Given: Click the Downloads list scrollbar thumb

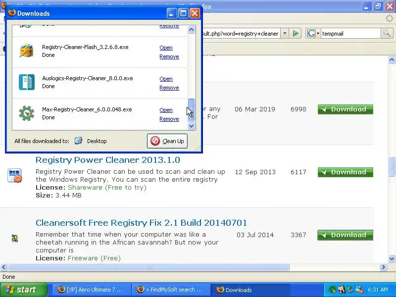Looking at the screenshot, I should [x=191, y=110].
